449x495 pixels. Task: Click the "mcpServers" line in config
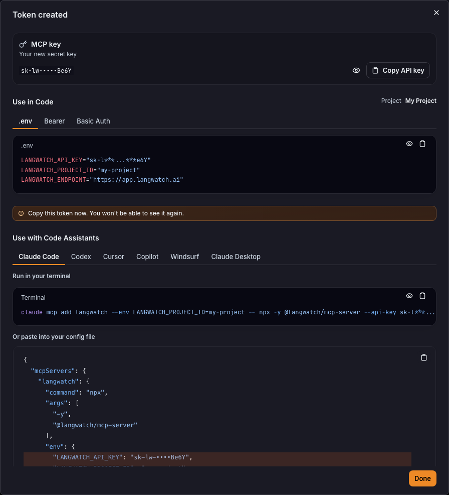(x=58, y=370)
